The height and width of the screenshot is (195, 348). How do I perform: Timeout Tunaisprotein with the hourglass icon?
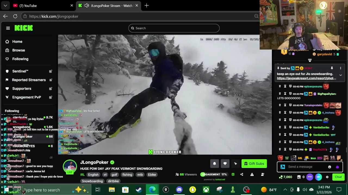point(285,105)
